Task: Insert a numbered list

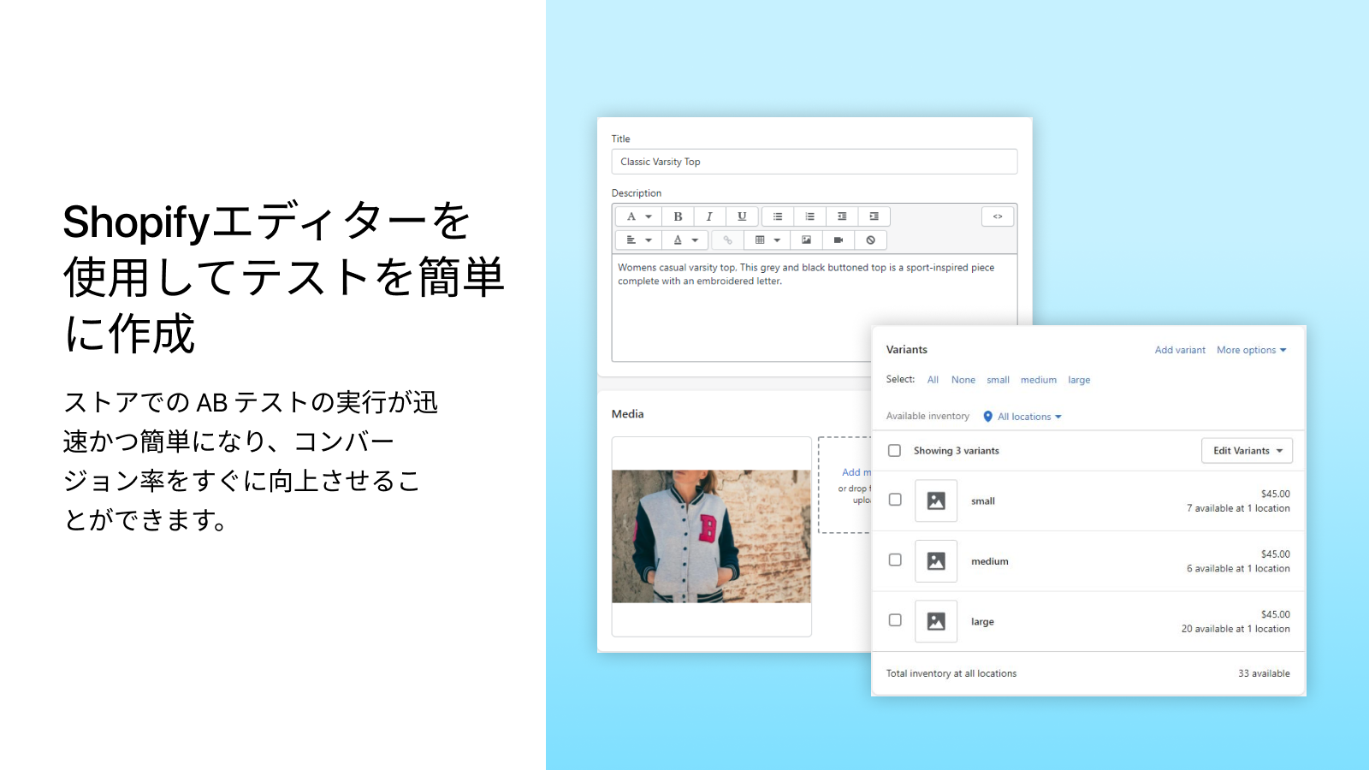Action: tap(809, 216)
